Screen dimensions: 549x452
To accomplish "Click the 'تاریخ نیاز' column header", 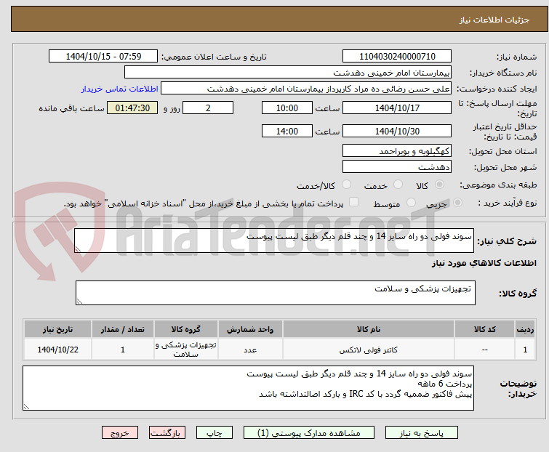I will pyautogui.click(x=57, y=329).
